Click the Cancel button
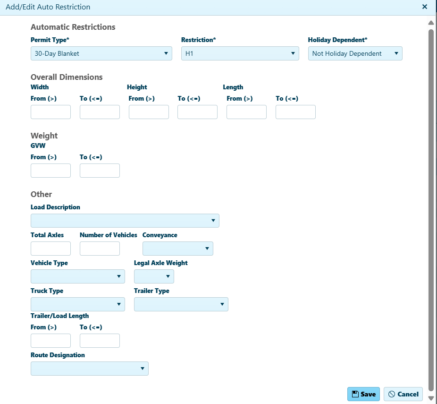This screenshot has width=437, height=404. [x=403, y=394]
